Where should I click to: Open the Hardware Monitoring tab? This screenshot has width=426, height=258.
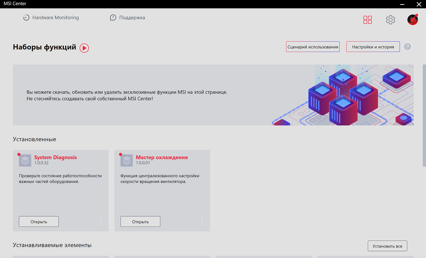click(x=51, y=17)
